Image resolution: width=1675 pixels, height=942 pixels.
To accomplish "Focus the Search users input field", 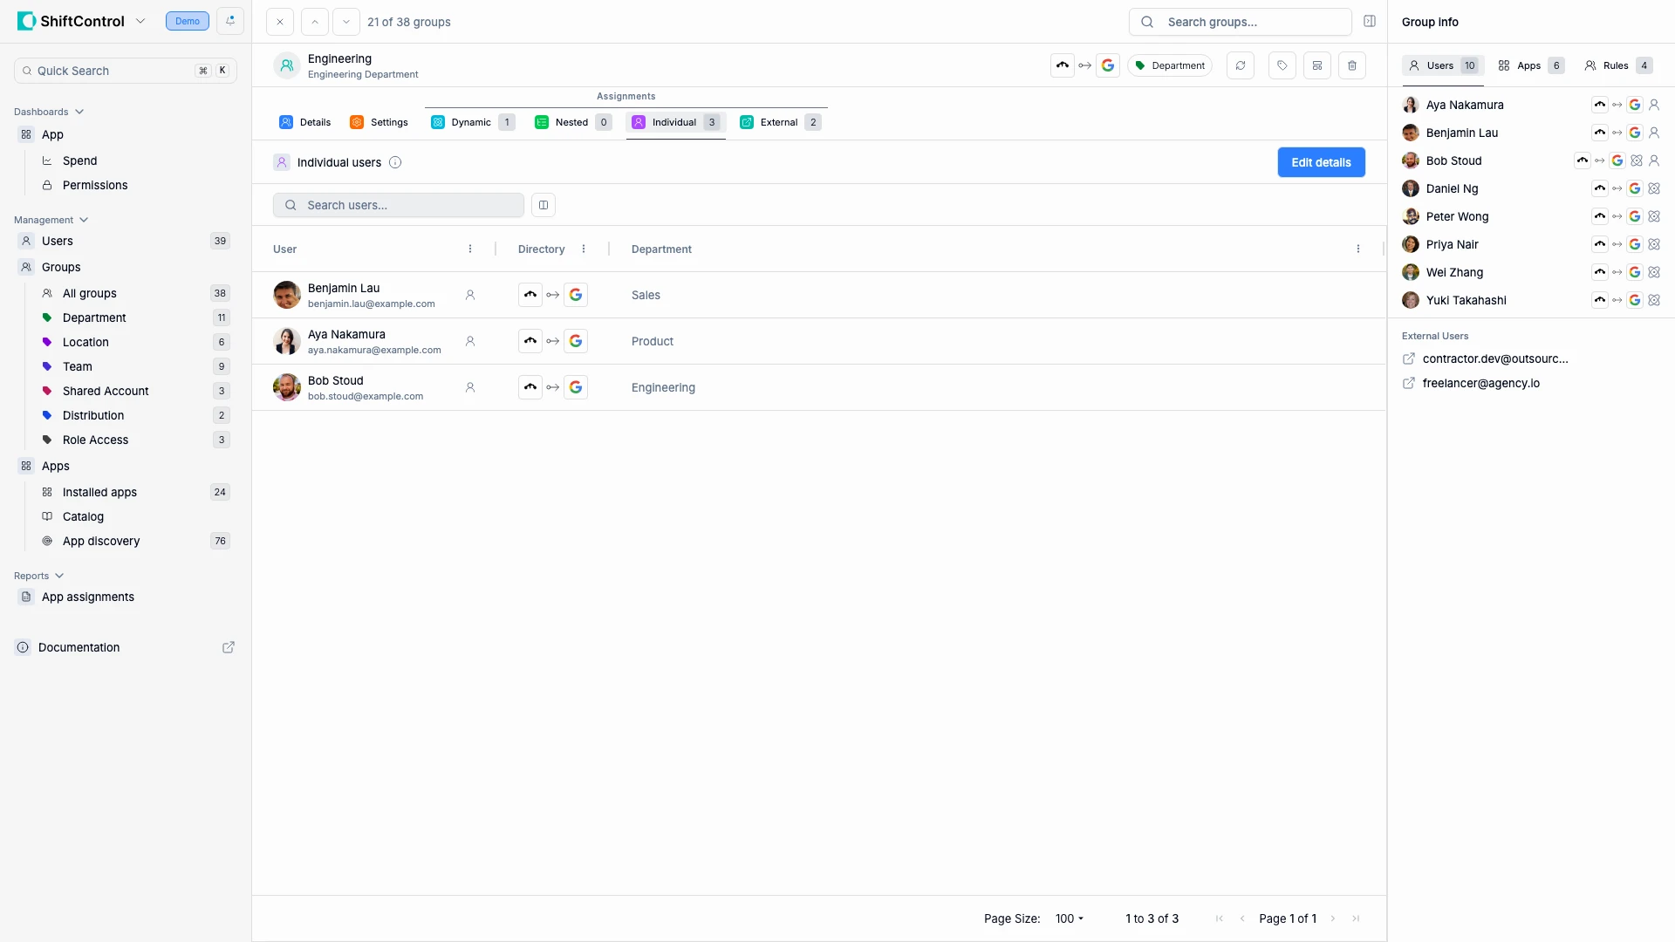I will pos(410,205).
